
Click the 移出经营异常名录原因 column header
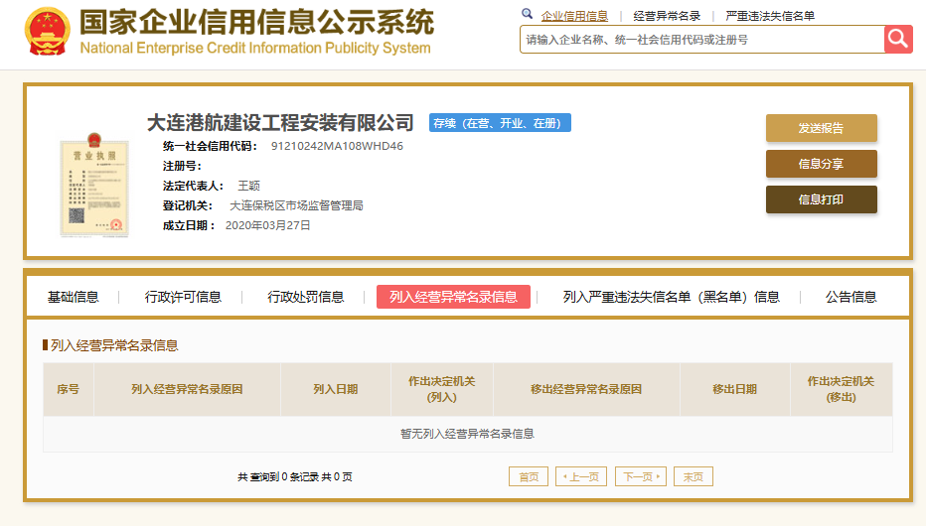(x=586, y=389)
